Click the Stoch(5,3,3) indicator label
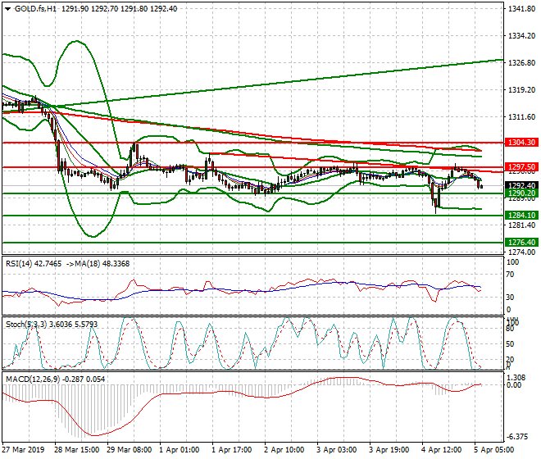Screen dimensions: 541x459 [29, 323]
